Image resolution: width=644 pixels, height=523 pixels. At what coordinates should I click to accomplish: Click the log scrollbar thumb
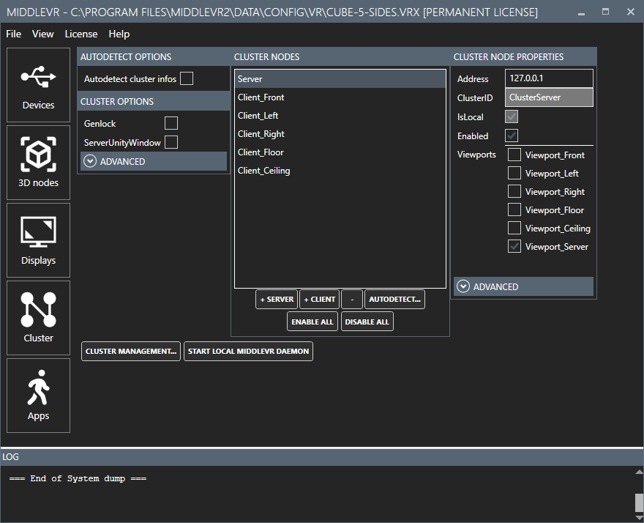(x=639, y=502)
